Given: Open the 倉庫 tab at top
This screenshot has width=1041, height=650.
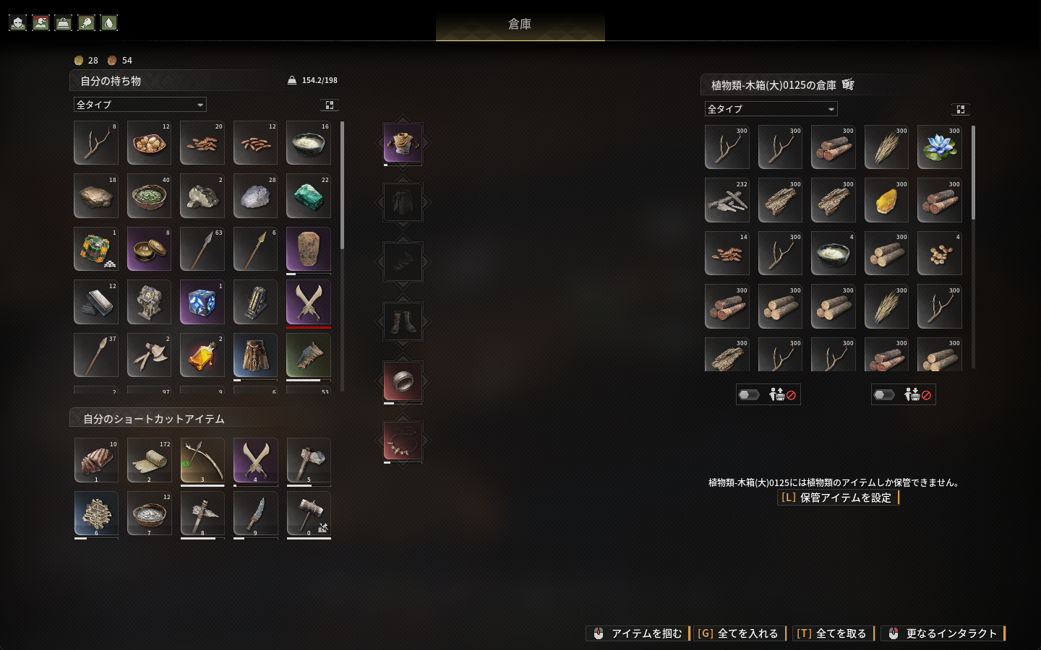Looking at the screenshot, I should coord(520,24).
